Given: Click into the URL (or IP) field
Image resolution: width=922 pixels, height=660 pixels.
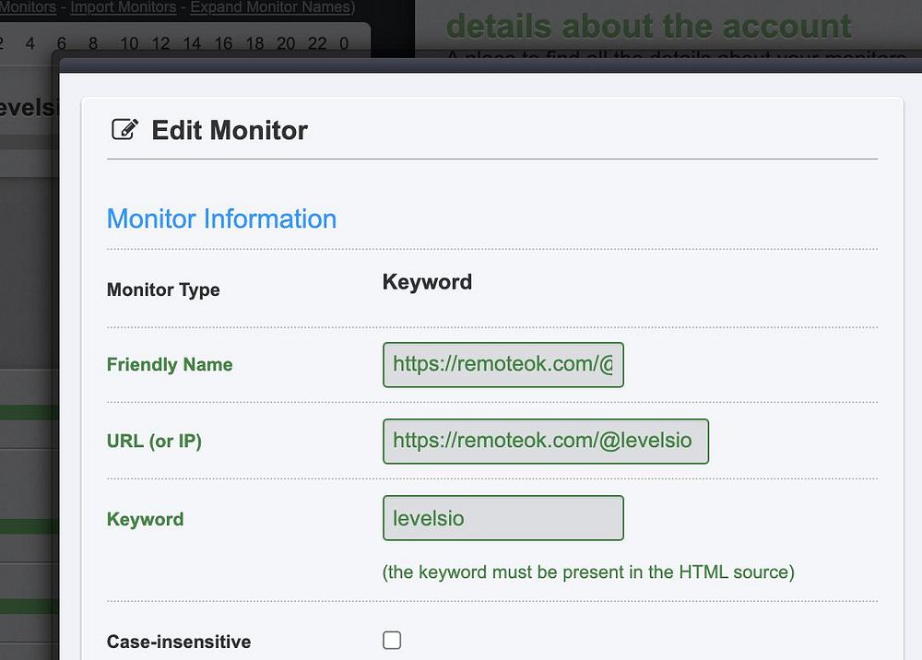Looking at the screenshot, I should (545, 441).
